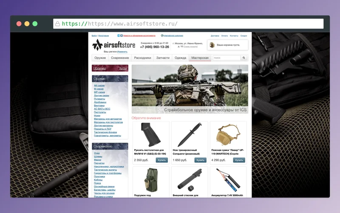Click the yellow minimize window dot
This screenshot has height=213, width=340.
pos(27,24)
